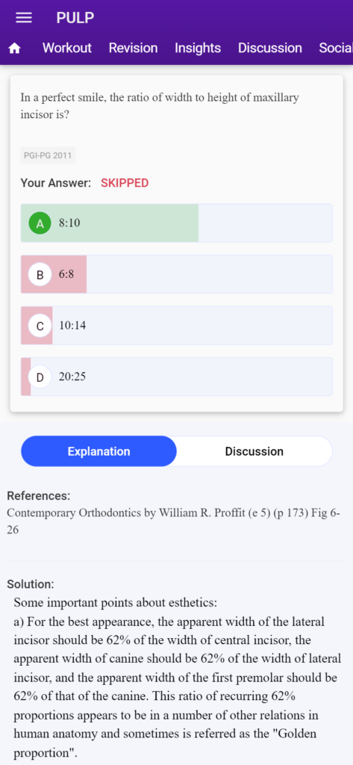The height and width of the screenshot is (765, 353).
Task: Go to the home icon
Action: click(15, 49)
